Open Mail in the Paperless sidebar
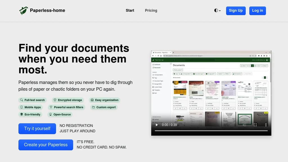 click(x=157, y=93)
